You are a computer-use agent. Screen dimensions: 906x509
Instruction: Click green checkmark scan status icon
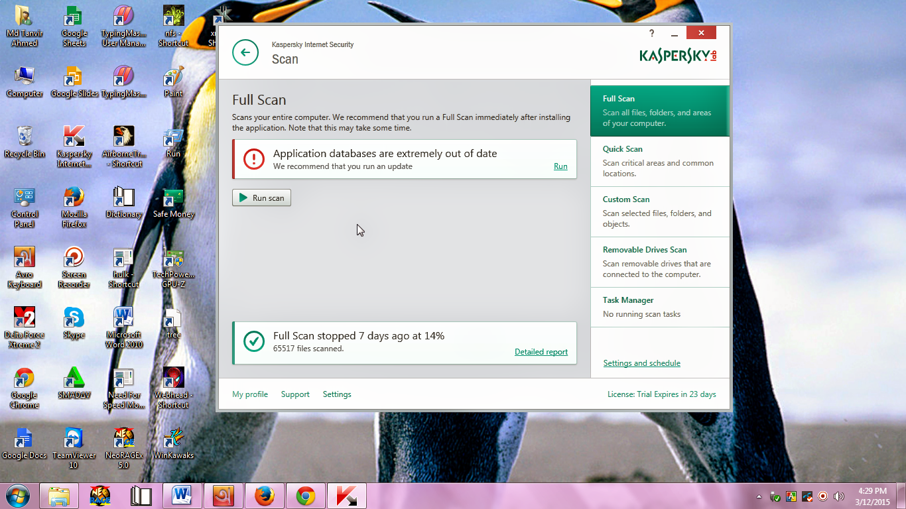click(253, 341)
